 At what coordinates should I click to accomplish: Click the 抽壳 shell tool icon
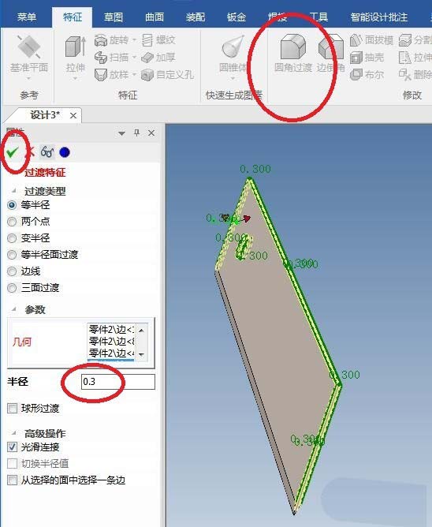click(x=356, y=58)
